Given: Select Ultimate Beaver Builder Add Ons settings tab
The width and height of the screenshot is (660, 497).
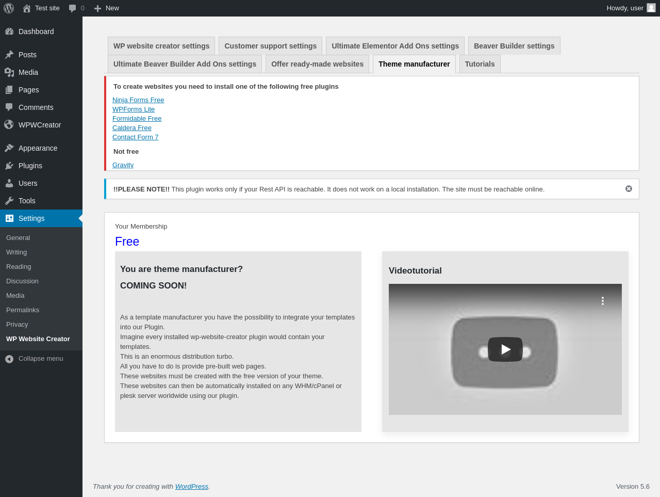Looking at the screenshot, I should pyautogui.click(x=185, y=64).
